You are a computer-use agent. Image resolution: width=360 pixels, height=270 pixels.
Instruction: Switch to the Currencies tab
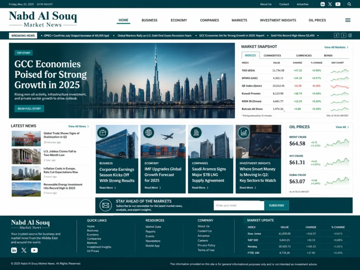pos(304,56)
